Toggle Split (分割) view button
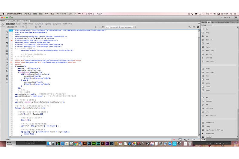Screen dimensions: 239x159 tap(16, 27)
